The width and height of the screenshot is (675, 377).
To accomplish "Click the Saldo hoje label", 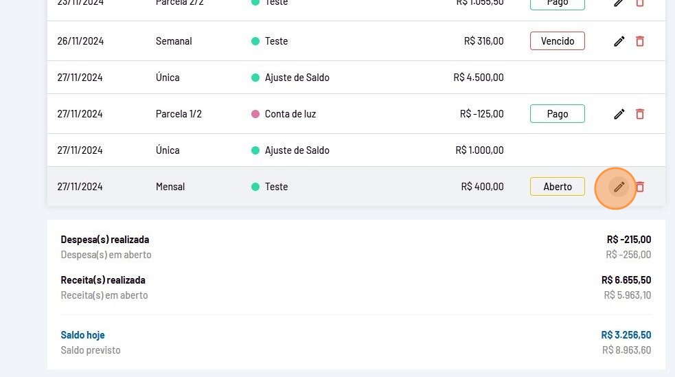I will (x=82, y=335).
